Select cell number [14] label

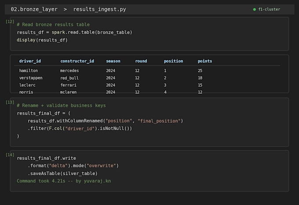click(x=10, y=155)
